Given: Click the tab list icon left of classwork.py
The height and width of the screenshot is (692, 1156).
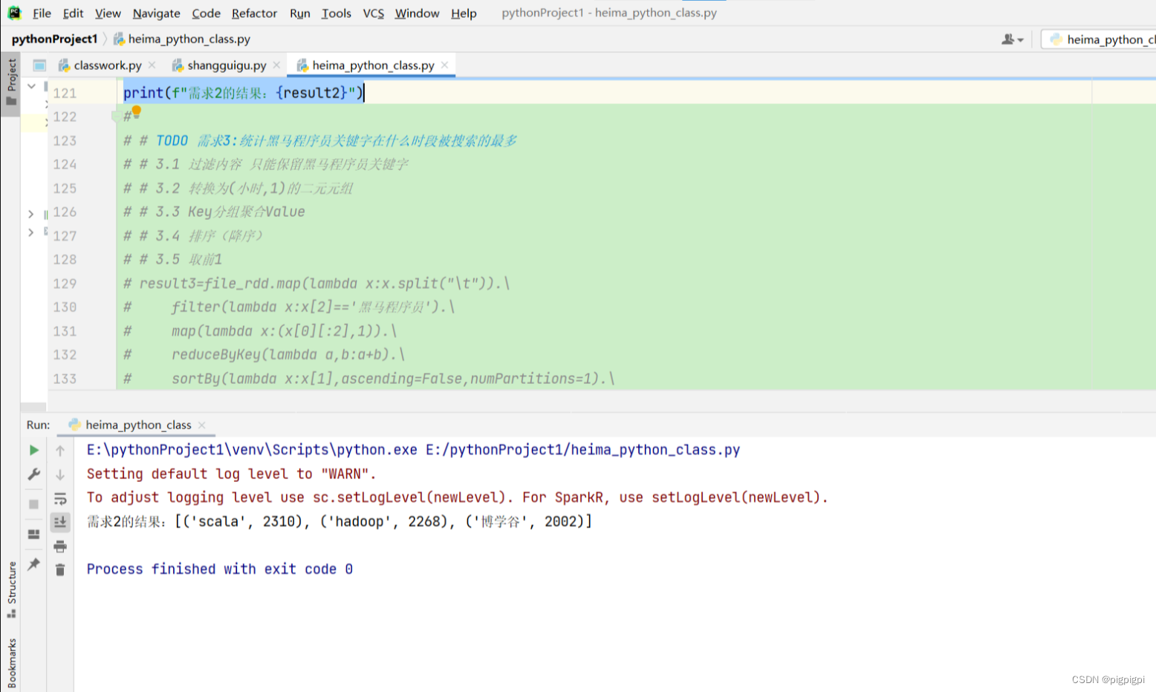Looking at the screenshot, I should click(x=39, y=65).
